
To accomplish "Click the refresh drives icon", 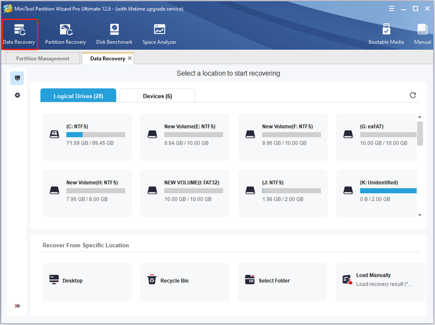I will [413, 95].
